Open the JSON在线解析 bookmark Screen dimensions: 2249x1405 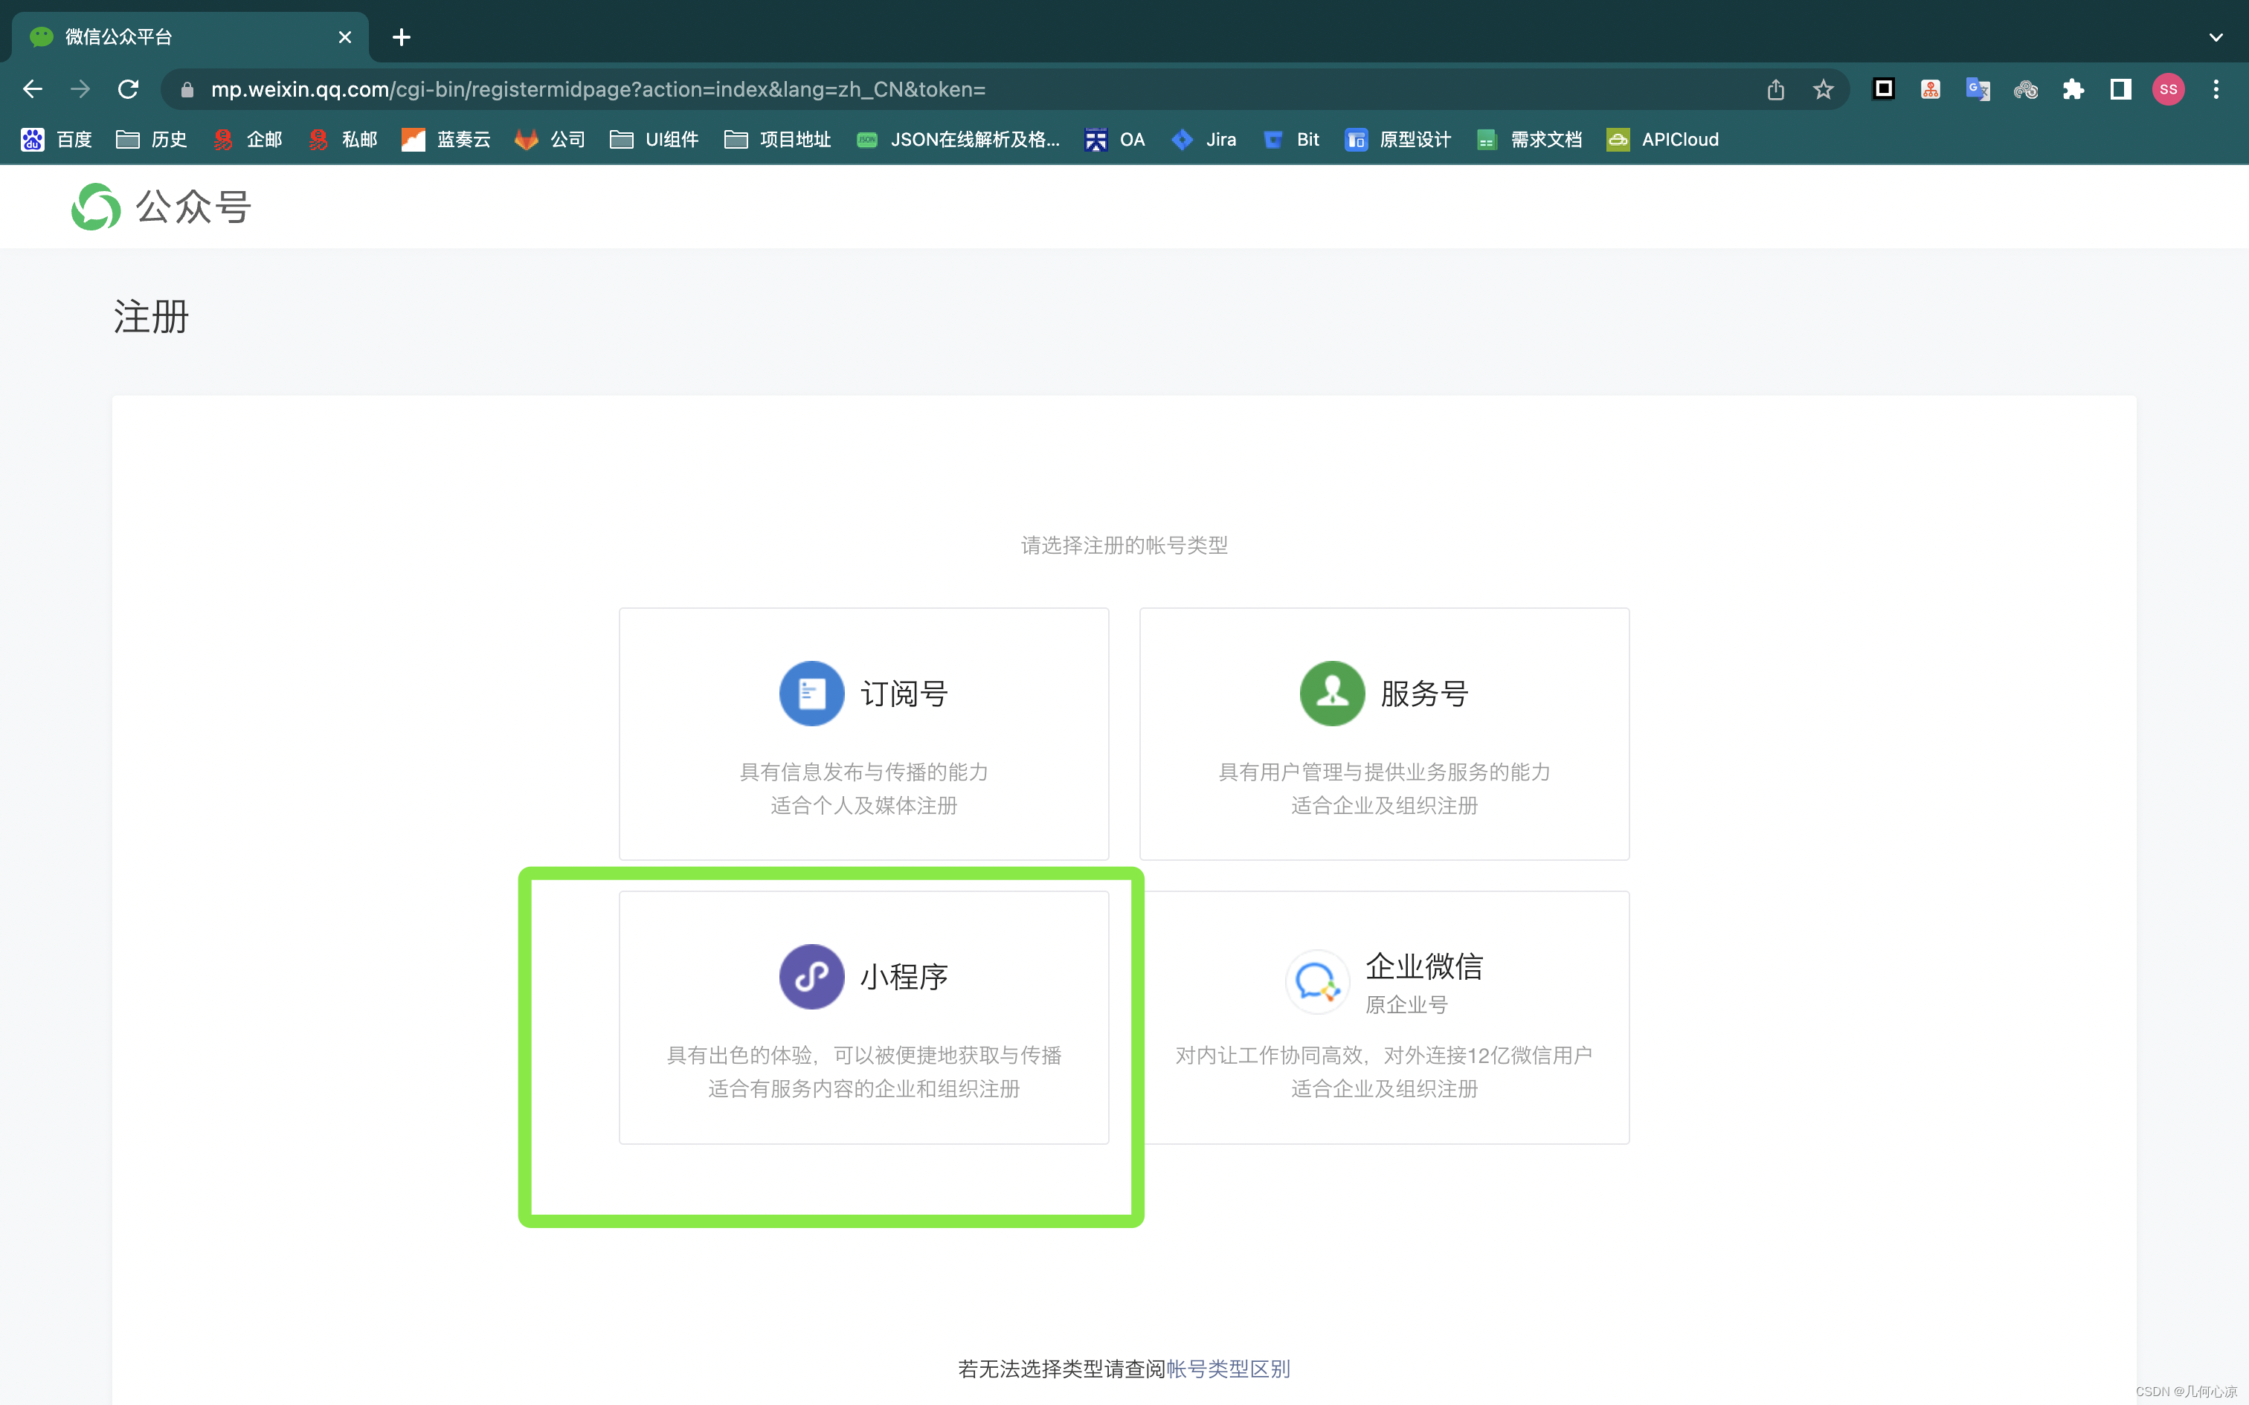click(x=958, y=140)
